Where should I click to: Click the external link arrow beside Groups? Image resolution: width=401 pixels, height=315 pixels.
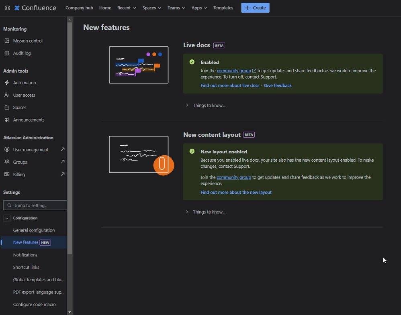[x=63, y=162]
